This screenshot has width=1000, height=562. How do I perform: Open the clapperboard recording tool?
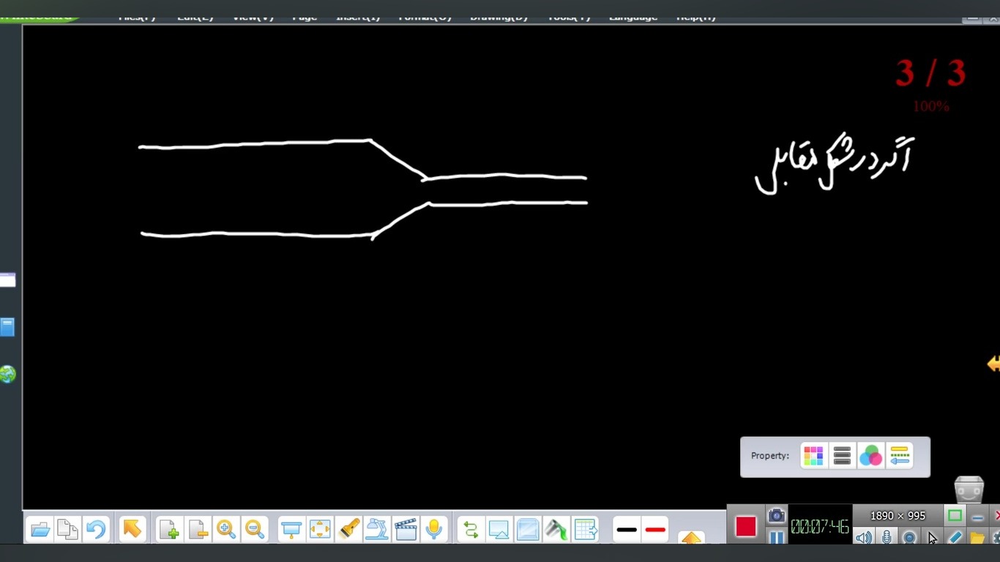tap(406, 528)
